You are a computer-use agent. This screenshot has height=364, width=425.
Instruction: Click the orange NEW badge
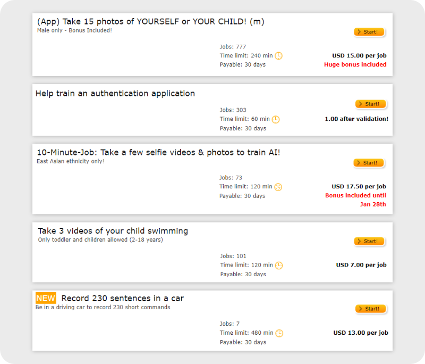point(46,298)
